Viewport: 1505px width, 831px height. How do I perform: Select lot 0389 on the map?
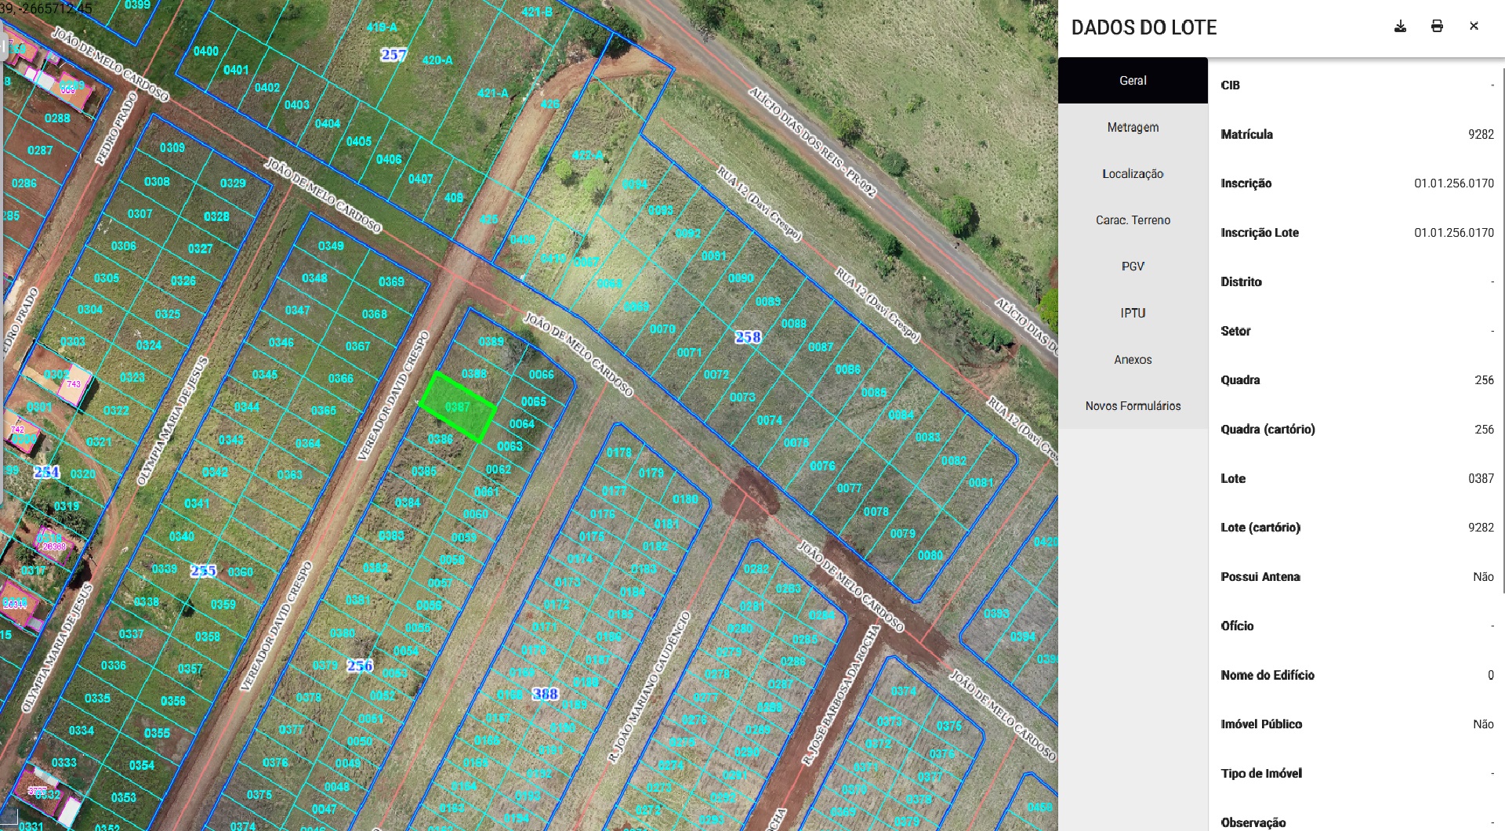tap(491, 341)
